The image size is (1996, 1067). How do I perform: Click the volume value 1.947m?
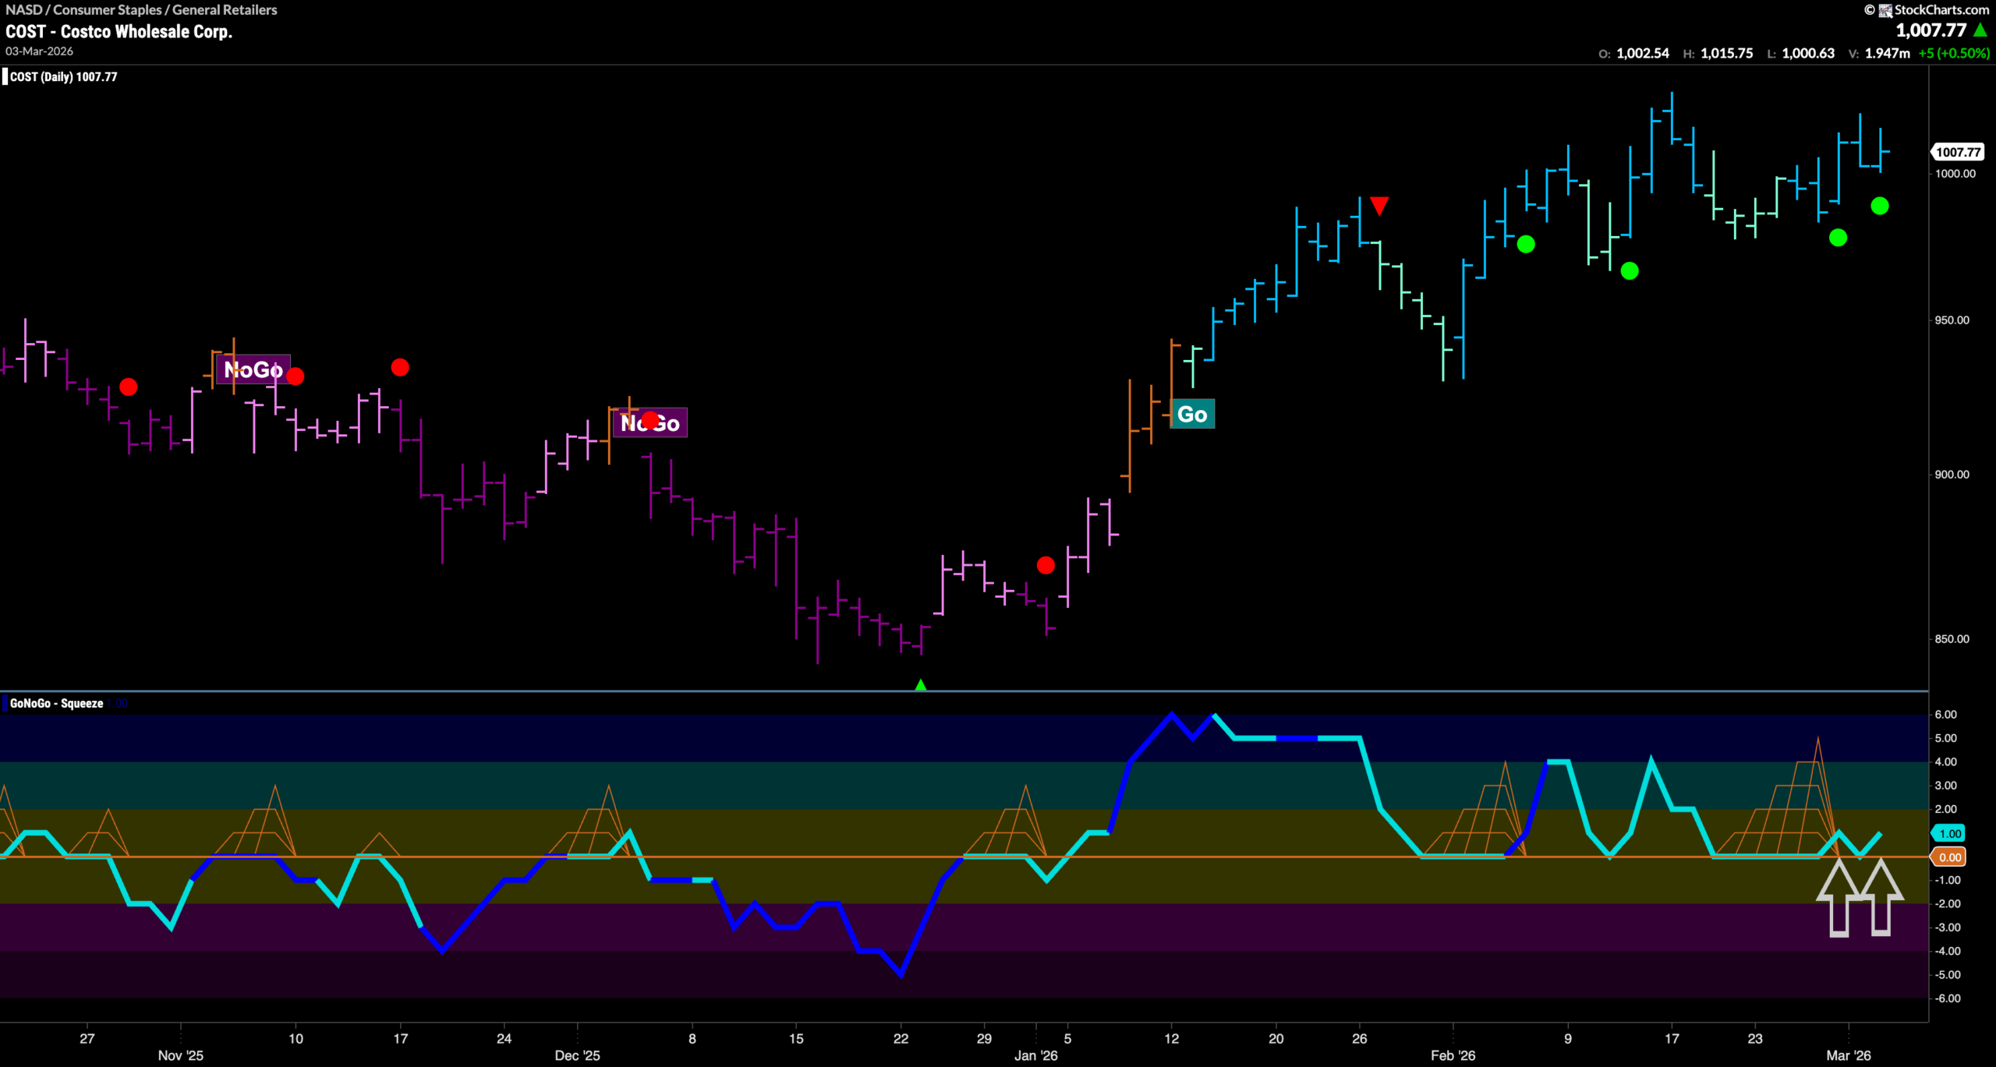1887,53
